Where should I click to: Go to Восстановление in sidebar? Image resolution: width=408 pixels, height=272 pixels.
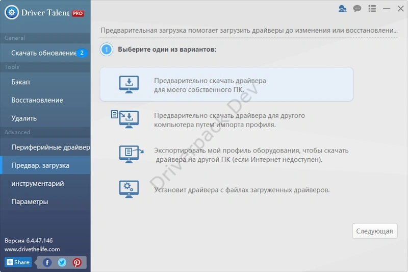click(45, 100)
